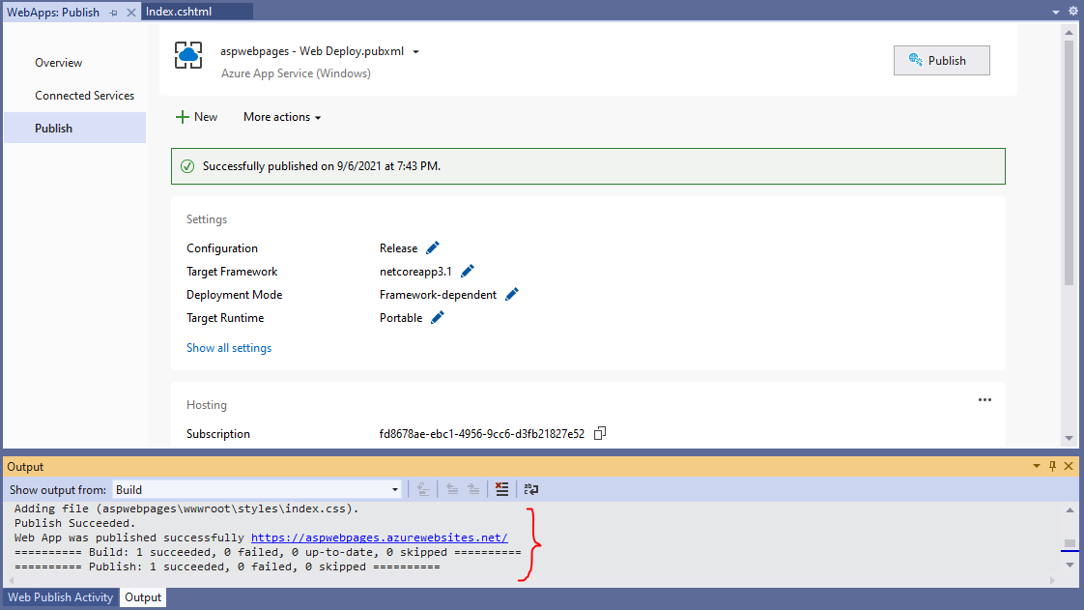Click the publish page vertical scrollbar thumb
Screen dimensions: 1084x610
coord(1069,162)
